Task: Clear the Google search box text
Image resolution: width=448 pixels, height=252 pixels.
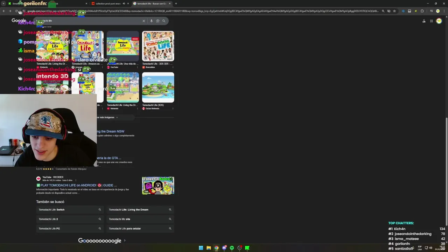Action: tap(143, 21)
